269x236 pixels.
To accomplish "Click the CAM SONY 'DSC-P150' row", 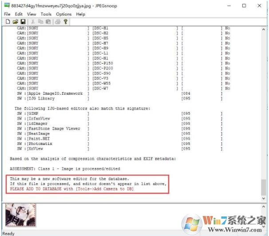I will pyautogui.click(x=123, y=63).
